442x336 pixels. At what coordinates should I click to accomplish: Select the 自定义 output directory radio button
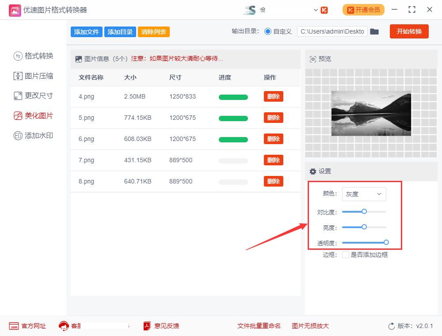[x=269, y=31]
